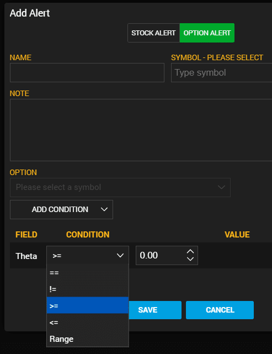Open the Add Condition dropdown
272x354 pixels.
pos(61,209)
